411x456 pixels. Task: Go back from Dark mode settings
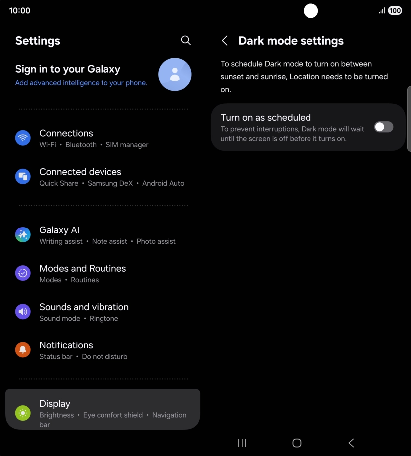pos(225,41)
